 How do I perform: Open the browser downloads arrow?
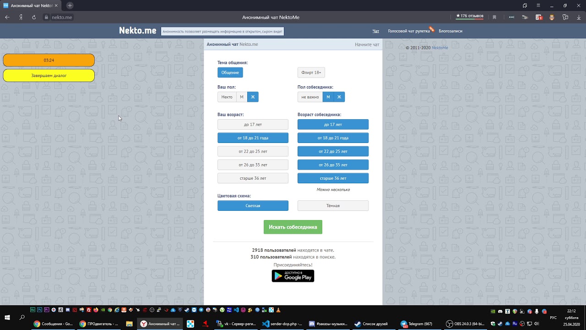click(x=579, y=17)
